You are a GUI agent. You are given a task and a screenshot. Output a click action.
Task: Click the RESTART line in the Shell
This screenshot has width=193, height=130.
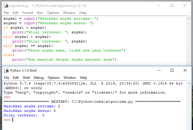[x=92, y=102]
